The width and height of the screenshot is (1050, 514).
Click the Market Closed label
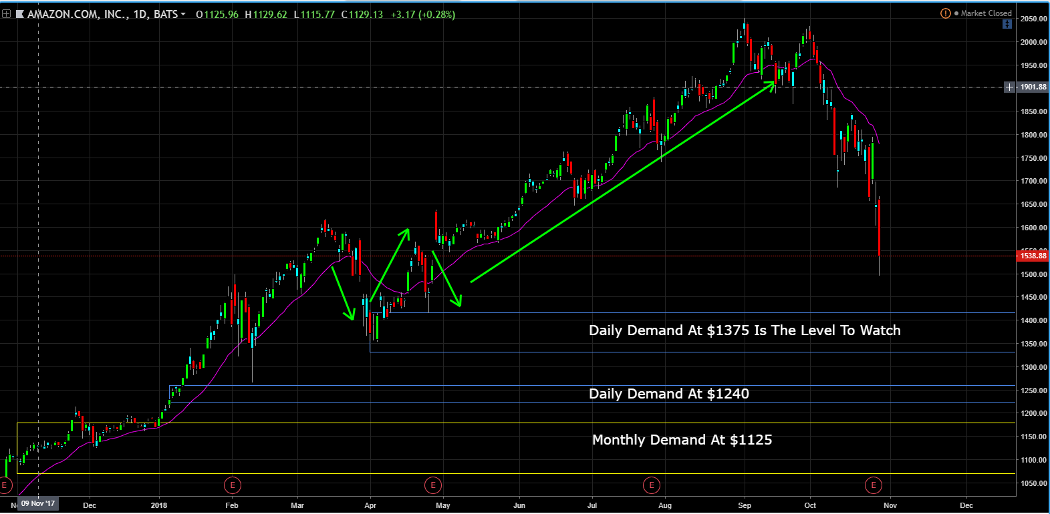click(986, 13)
